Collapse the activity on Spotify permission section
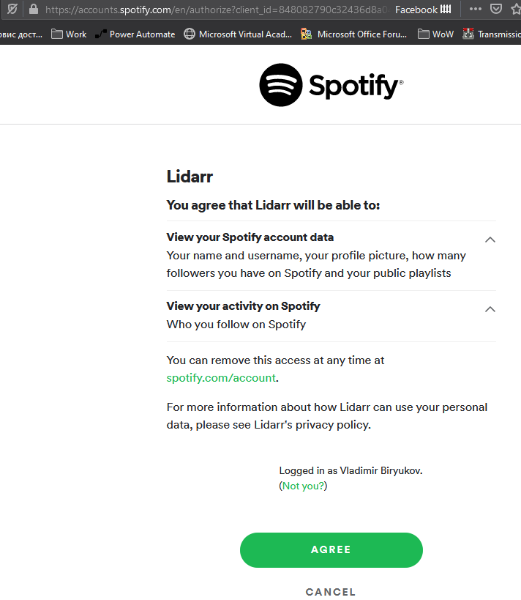The height and width of the screenshot is (600, 521). click(490, 309)
